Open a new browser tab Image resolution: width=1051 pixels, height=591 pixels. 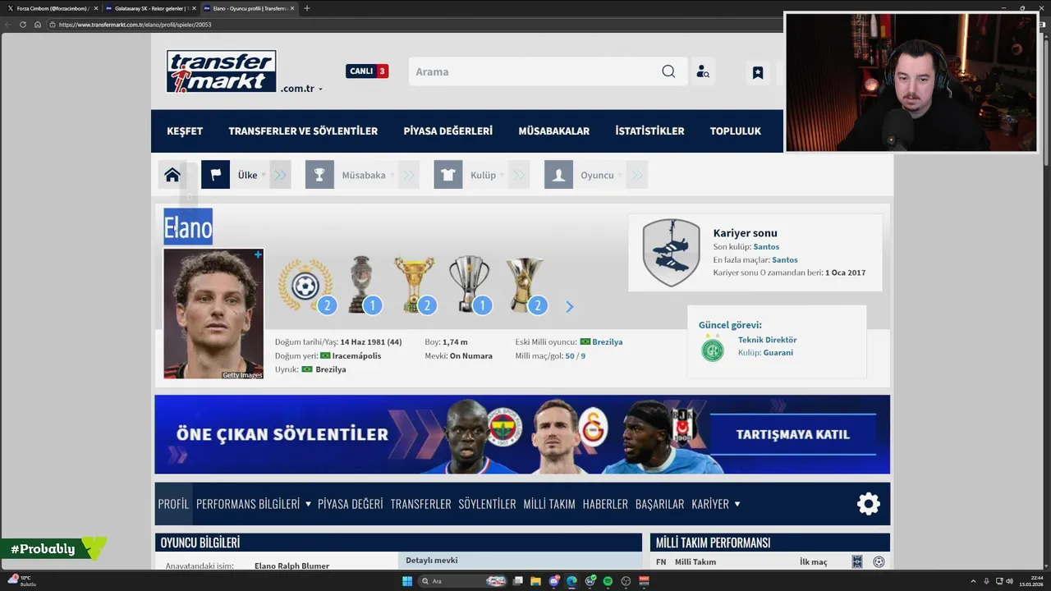pos(307,8)
